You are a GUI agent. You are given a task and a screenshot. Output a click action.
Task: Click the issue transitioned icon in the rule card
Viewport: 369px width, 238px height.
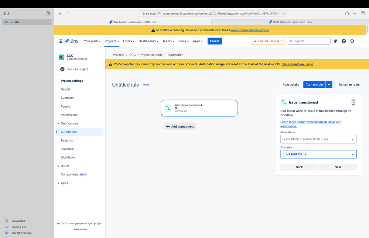point(168,108)
